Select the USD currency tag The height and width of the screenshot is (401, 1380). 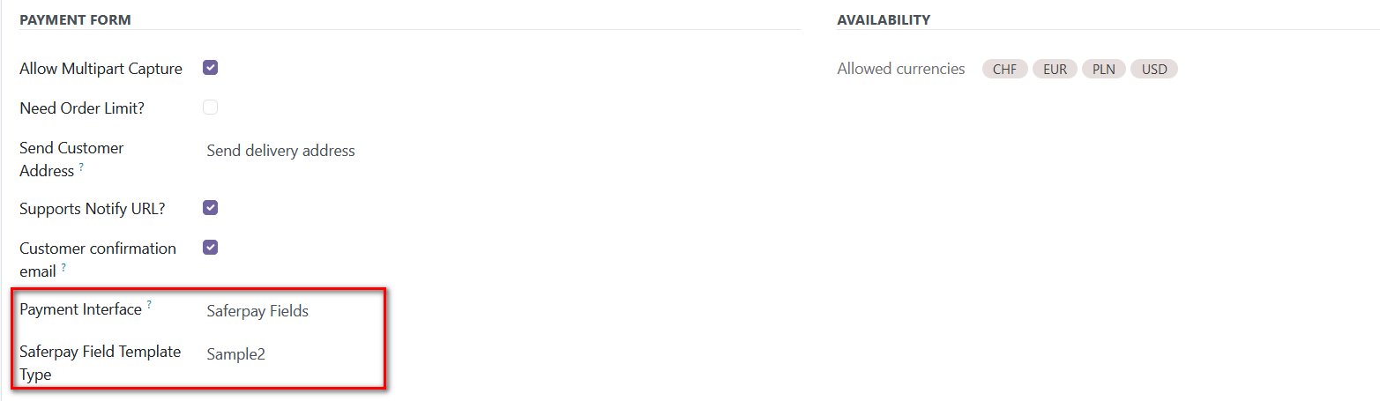pos(1154,69)
